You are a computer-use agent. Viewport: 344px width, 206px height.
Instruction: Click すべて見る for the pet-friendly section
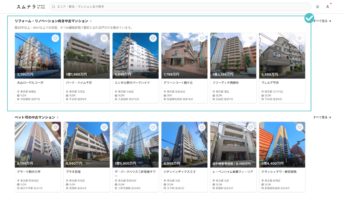[x=322, y=117]
